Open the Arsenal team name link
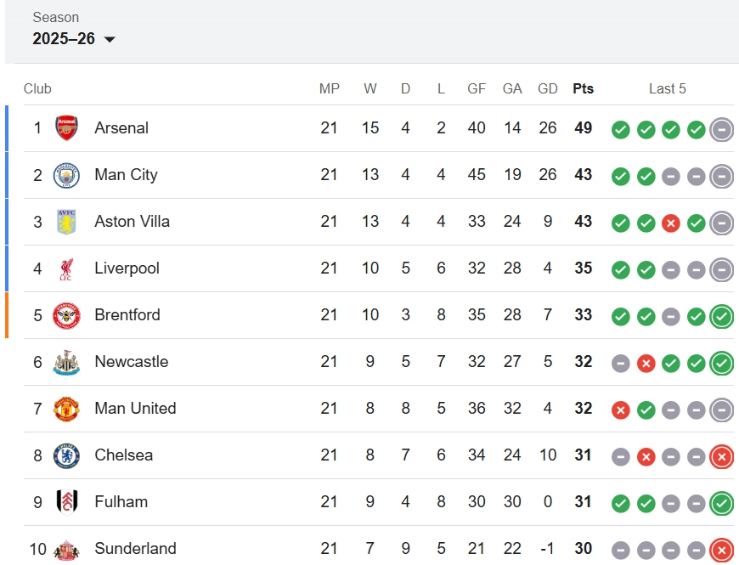The image size is (739, 565). 121,128
